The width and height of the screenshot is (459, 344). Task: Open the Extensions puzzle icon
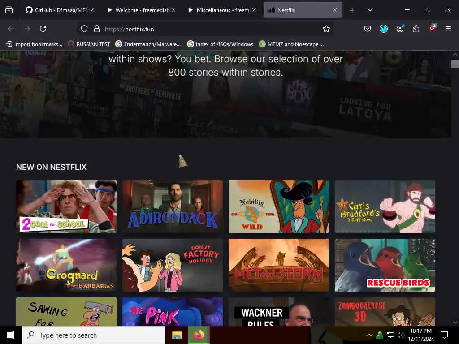pyautogui.click(x=416, y=29)
